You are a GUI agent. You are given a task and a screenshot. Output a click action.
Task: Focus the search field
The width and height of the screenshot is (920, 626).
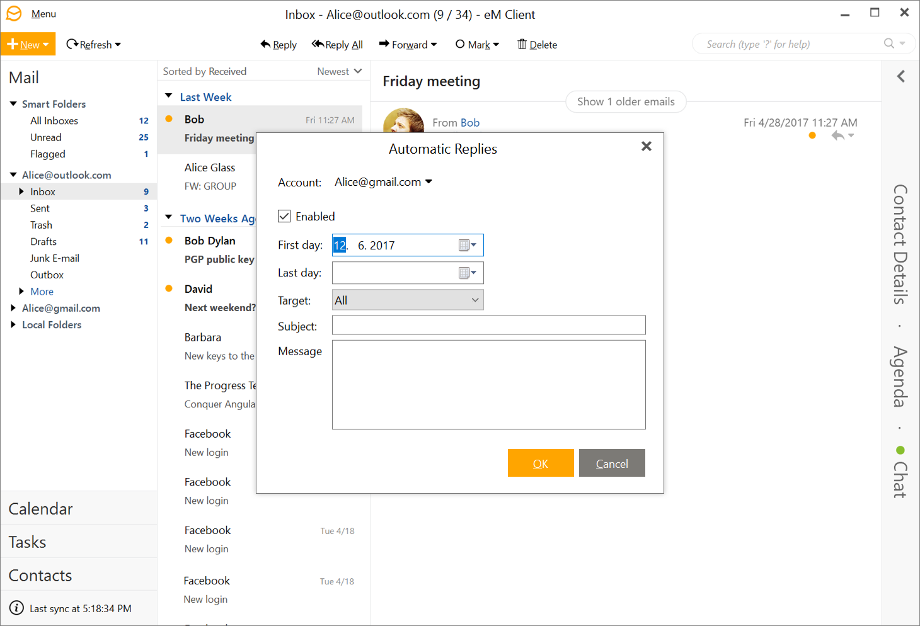(791, 44)
